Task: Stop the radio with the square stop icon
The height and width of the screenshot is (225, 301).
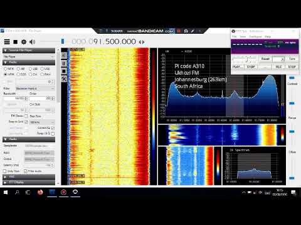Action: (15, 42)
